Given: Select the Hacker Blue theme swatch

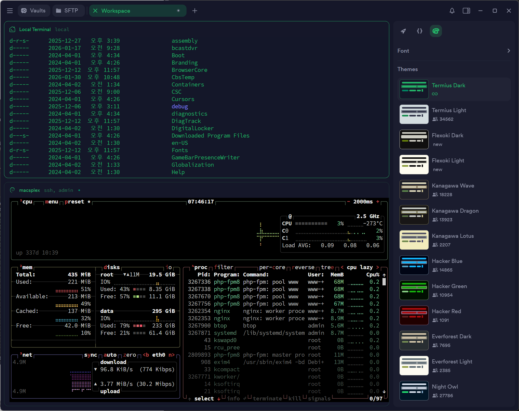Looking at the screenshot, I should [414, 265].
